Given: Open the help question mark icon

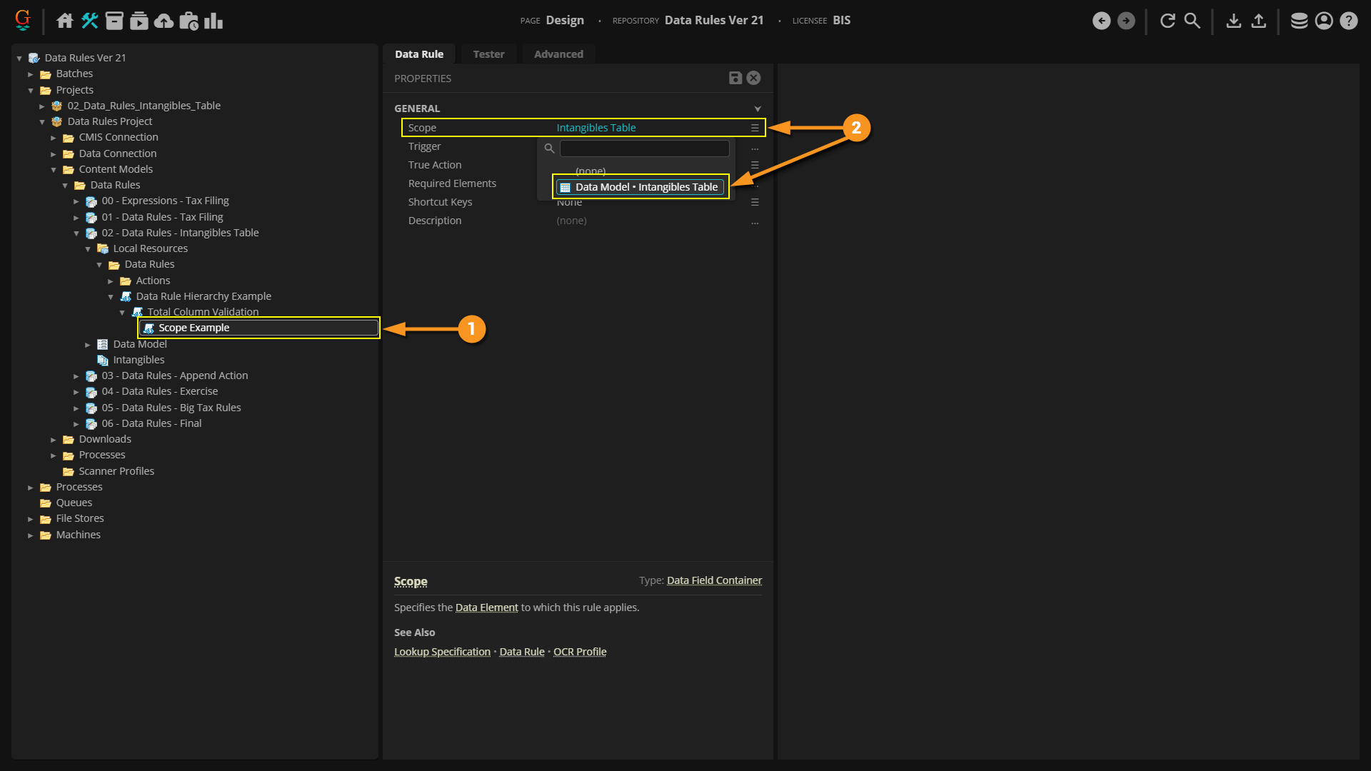Looking at the screenshot, I should (x=1348, y=21).
